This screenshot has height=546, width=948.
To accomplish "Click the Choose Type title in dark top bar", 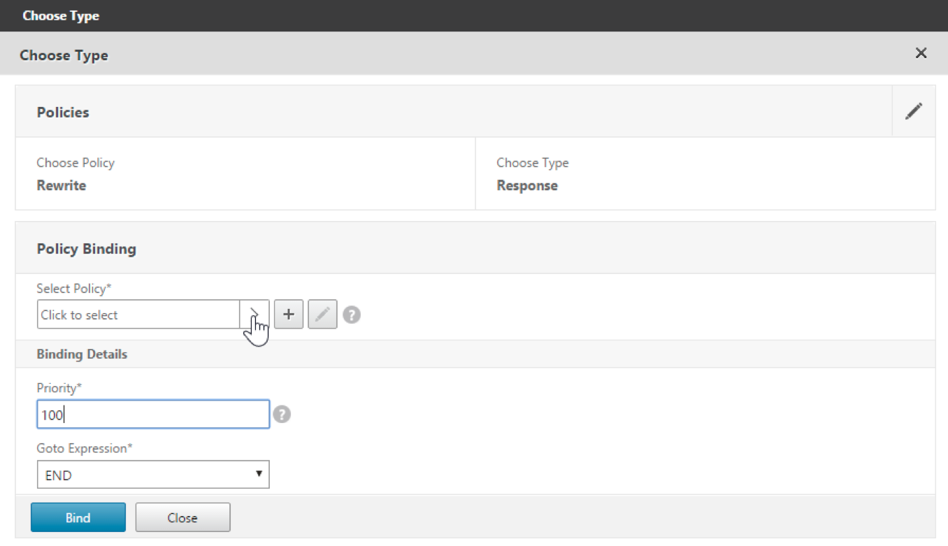I will click(x=61, y=15).
